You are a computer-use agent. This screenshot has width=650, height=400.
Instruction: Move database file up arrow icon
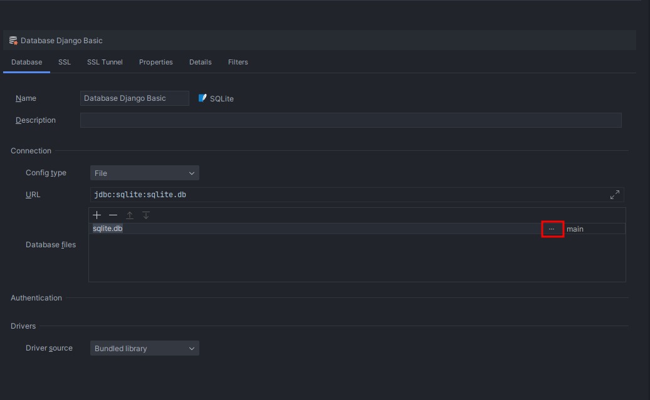(130, 215)
